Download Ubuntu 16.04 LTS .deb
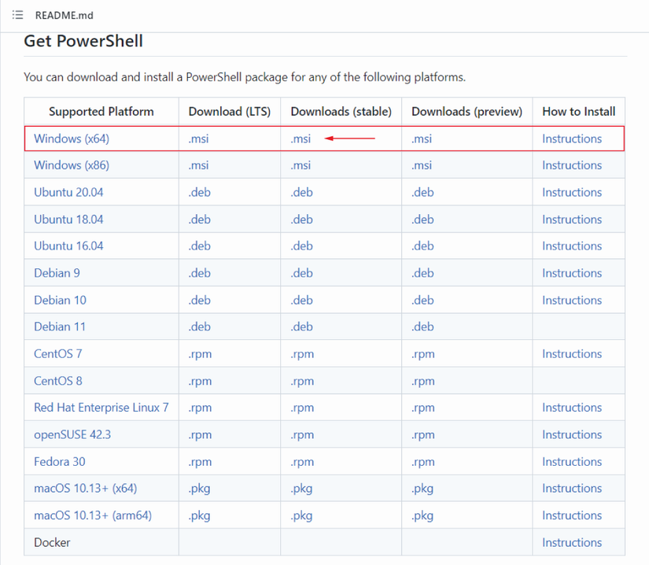The image size is (649, 565). click(x=200, y=246)
